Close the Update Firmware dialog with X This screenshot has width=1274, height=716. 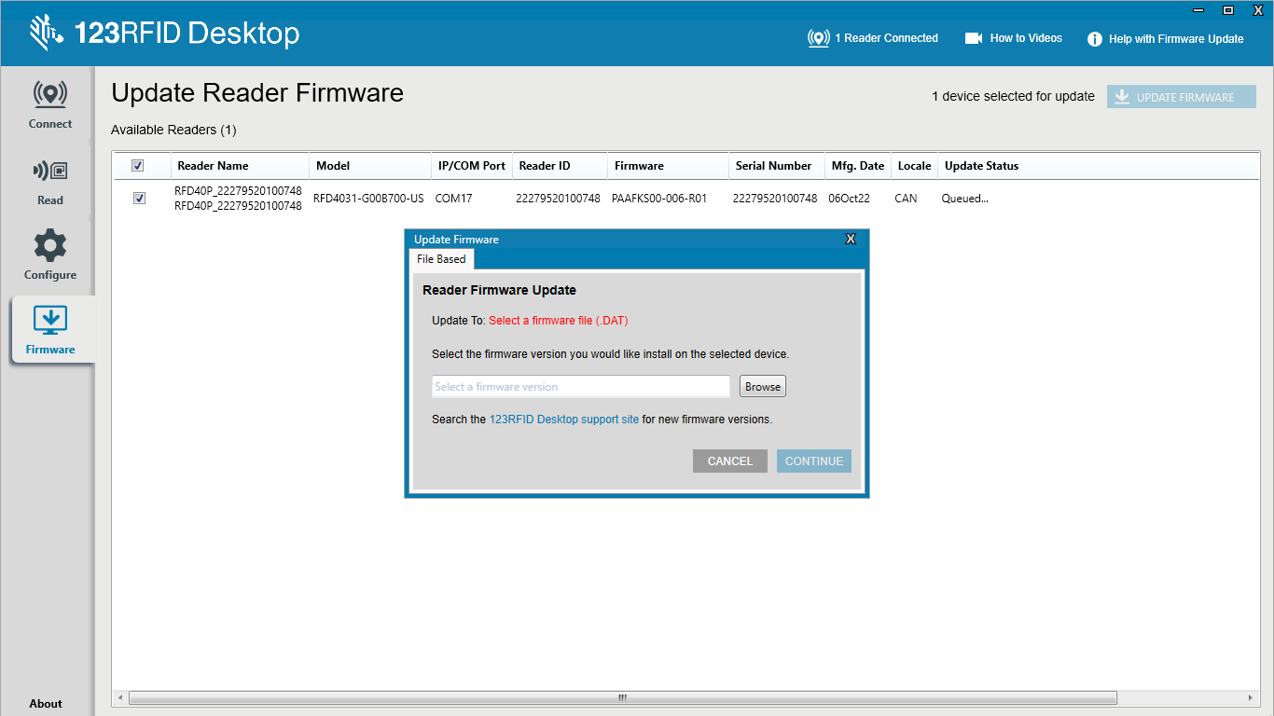tap(850, 240)
